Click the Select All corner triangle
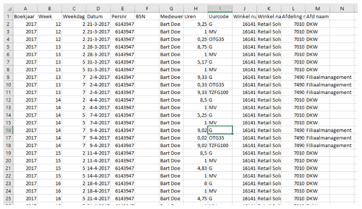 (9, 9)
